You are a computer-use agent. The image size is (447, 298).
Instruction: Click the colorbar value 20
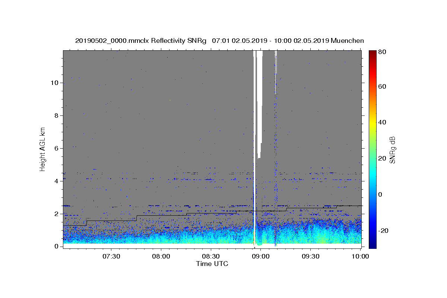[382, 158]
